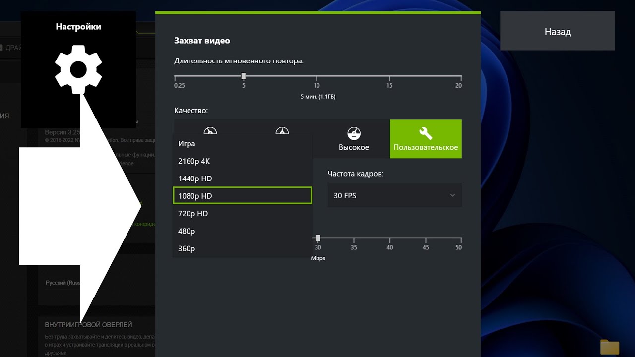Go back with the Назад button
The height and width of the screenshot is (357, 635).
[x=558, y=31]
